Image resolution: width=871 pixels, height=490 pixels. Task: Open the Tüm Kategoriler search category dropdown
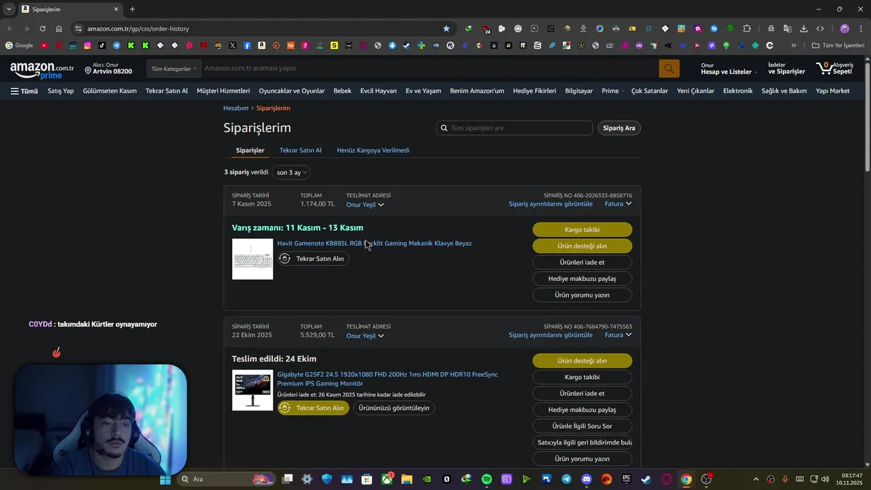(174, 69)
